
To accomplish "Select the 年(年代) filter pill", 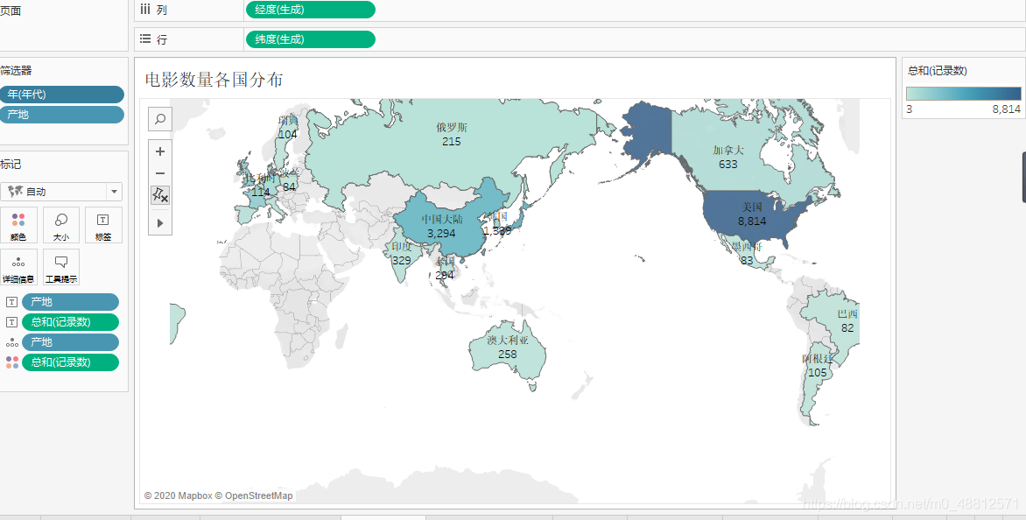I will pyautogui.click(x=61, y=95).
